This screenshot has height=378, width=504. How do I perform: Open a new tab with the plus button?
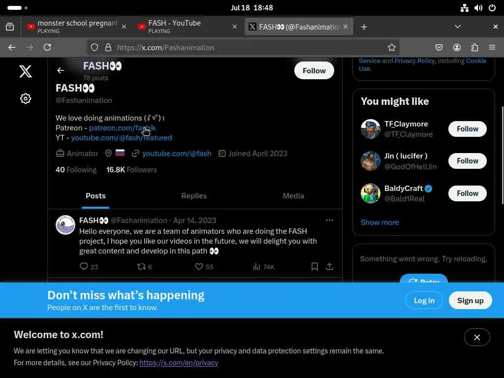coord(364,27)
